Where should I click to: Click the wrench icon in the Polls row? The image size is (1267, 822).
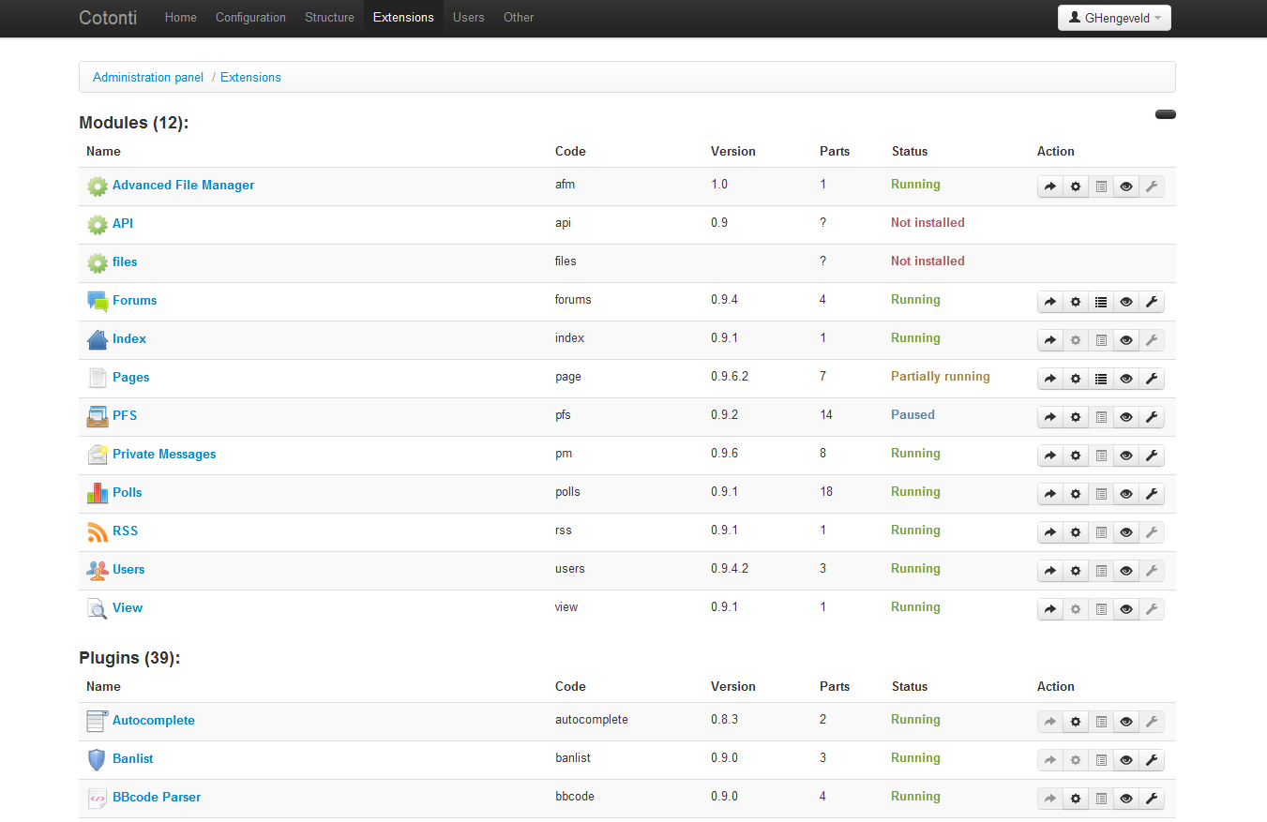tap(1152, 494)
